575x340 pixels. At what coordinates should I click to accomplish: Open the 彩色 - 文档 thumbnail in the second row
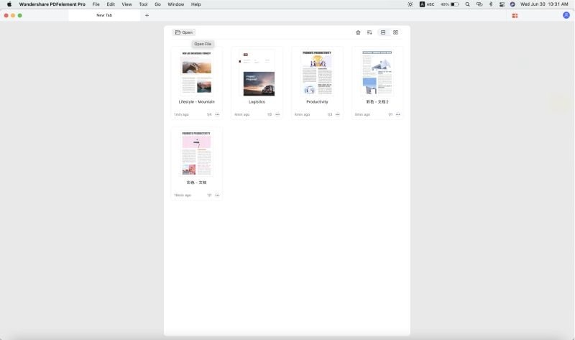pos(196,153)
